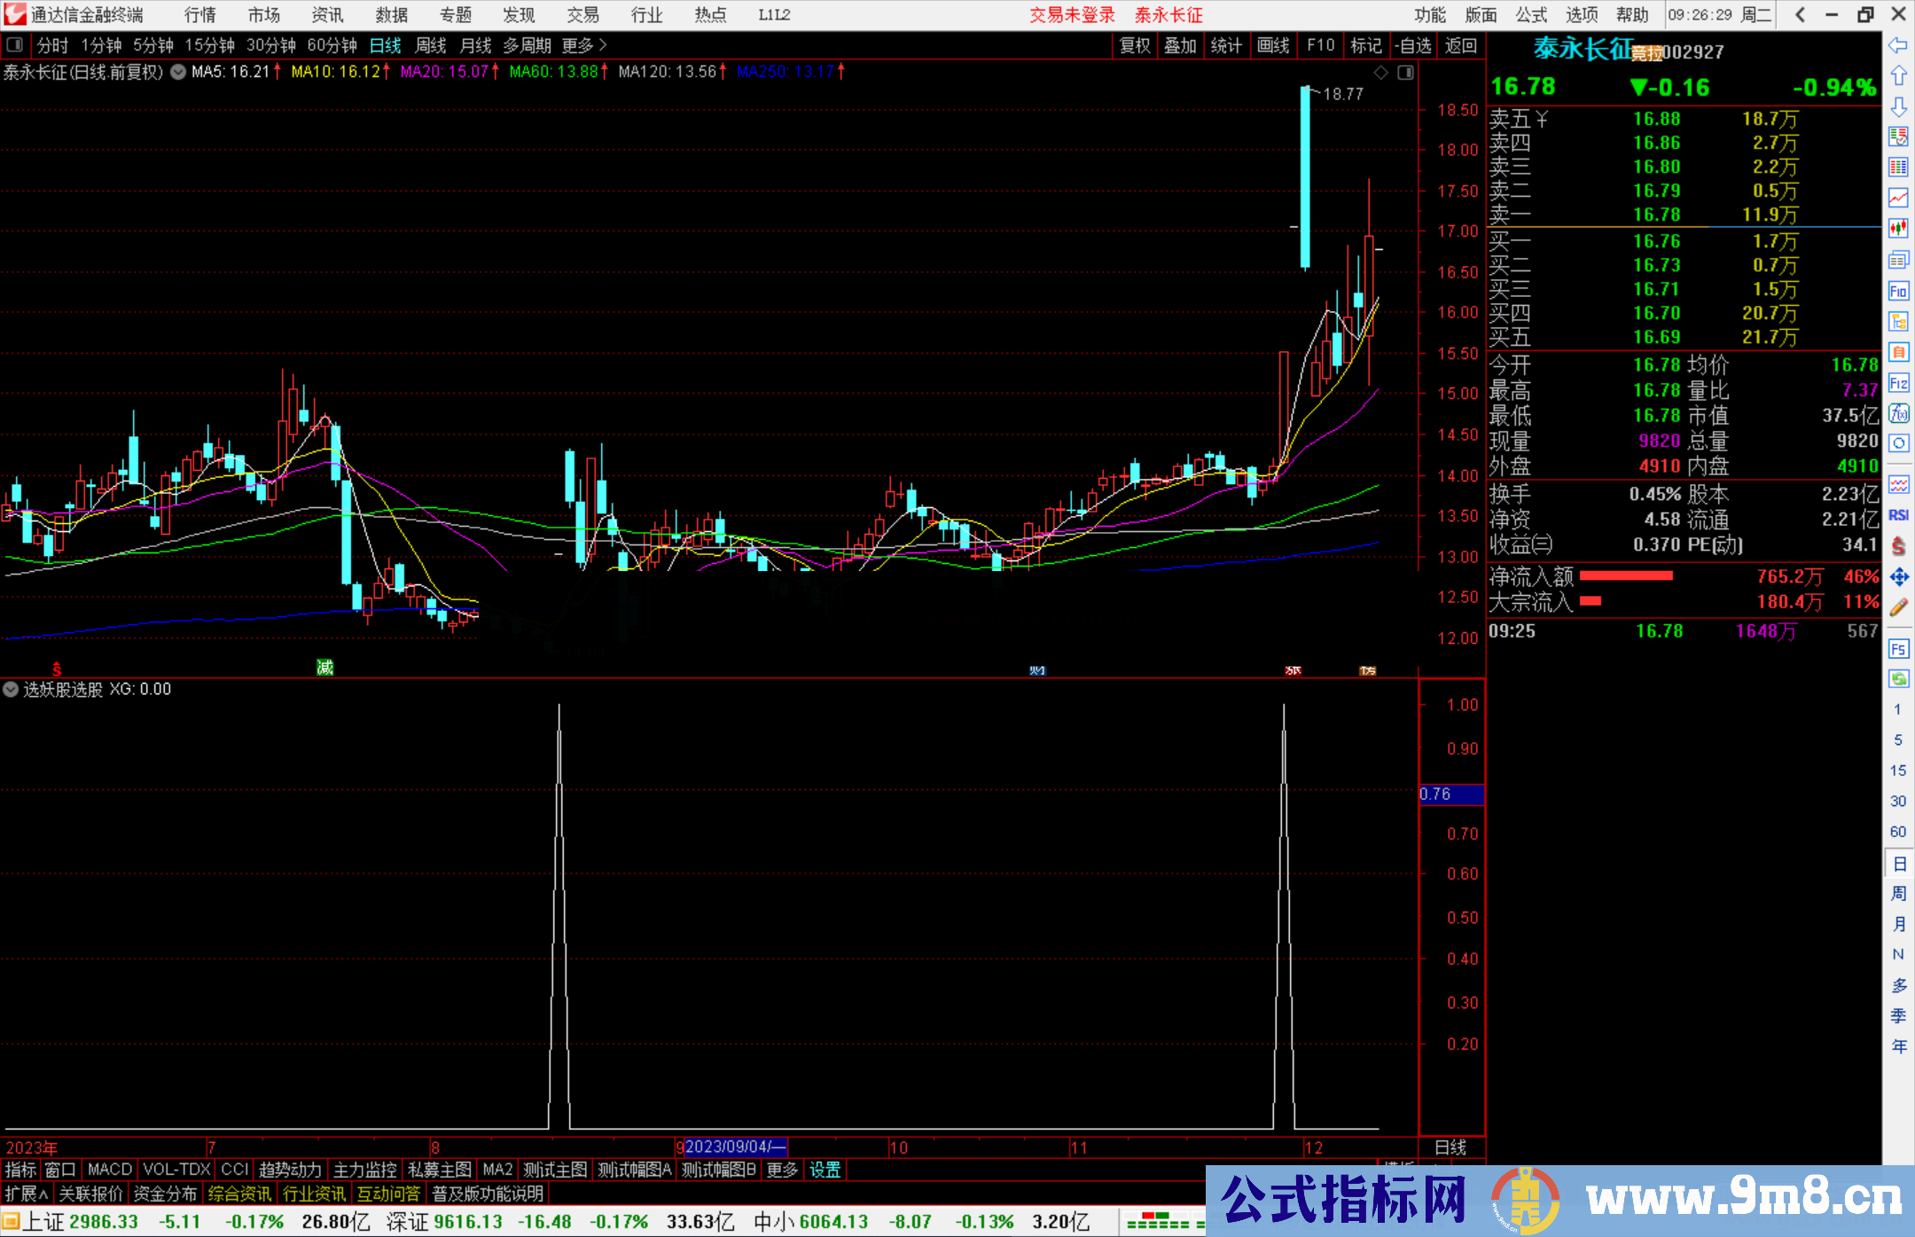
Task: Open 更多 indicator tabs list at bottom
Action: tap(782, 1170)
